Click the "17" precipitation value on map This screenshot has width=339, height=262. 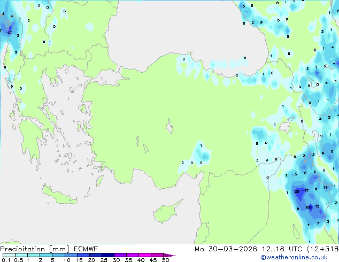(x=9, y=33)
